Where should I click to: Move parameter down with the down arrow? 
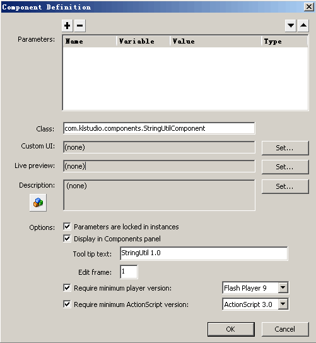tap(291, 26)
